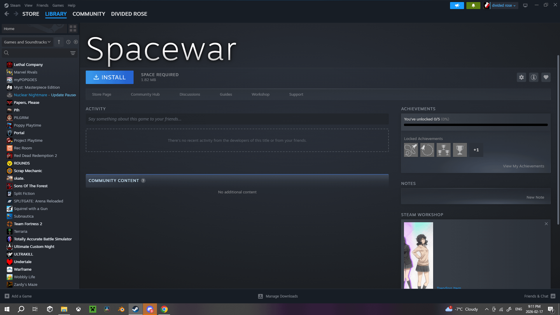Screen dimensions: 560x315
Task: Open the notifications bell icon
Action: coord(473,6)
